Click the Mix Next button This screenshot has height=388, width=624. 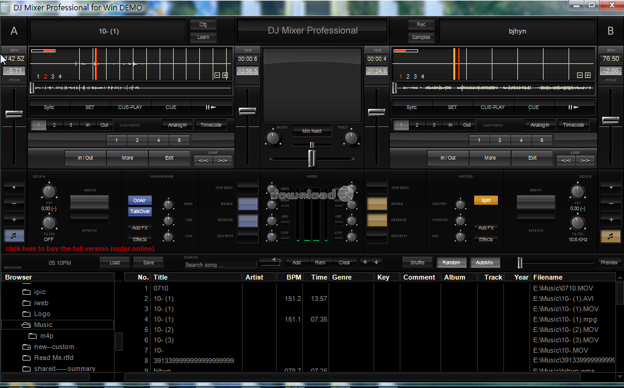[311, 130]
